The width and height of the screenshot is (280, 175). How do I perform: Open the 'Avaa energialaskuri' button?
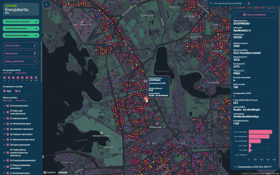point(255,15)
